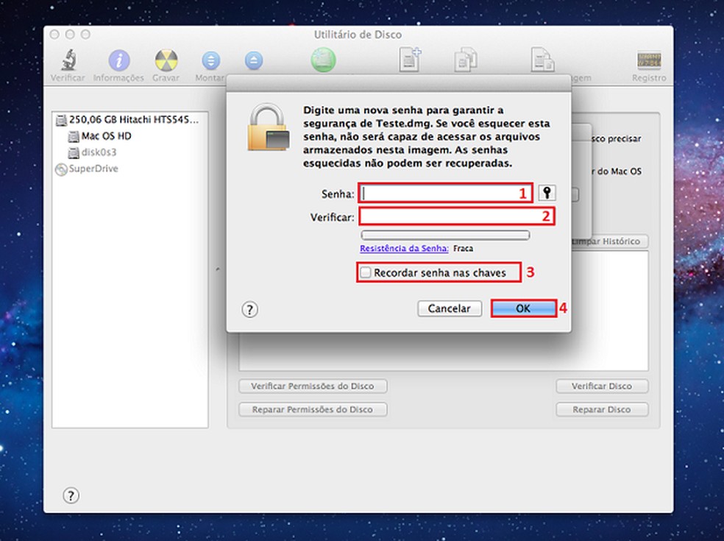Screen dimensions: 724x541
Task: Enable Recordar senha nas chaves checkbox
Action: tap(366, 272)
